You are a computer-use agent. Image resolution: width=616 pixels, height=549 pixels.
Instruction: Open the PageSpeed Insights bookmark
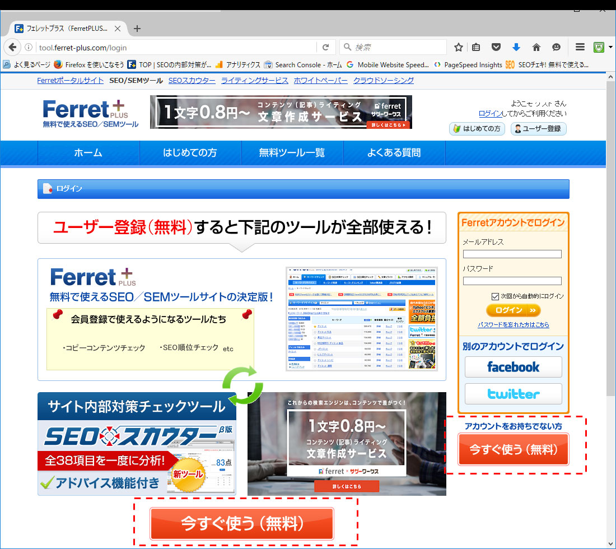pyautogui.click(x=468, y=65)
